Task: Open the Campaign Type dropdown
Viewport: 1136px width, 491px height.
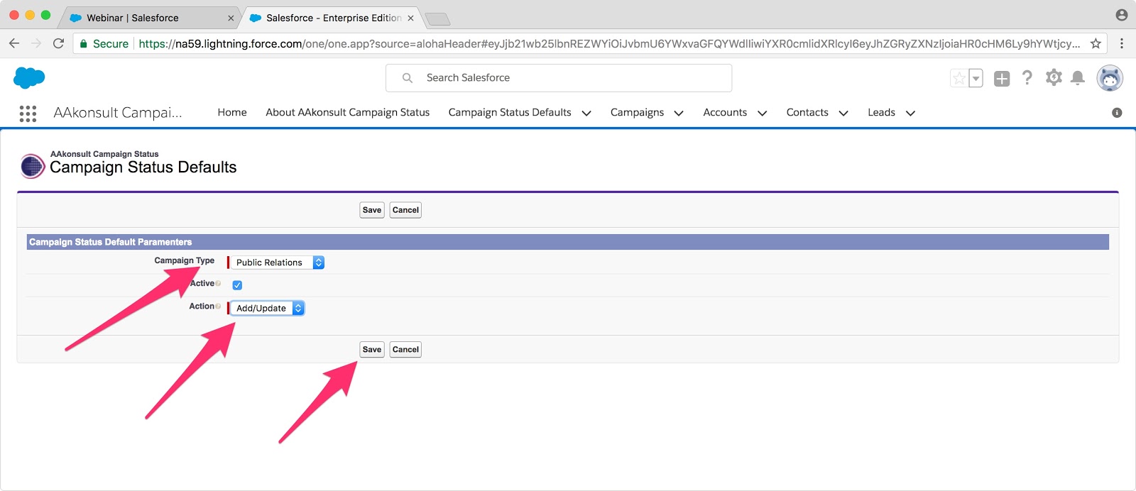Action: (275, 263)
